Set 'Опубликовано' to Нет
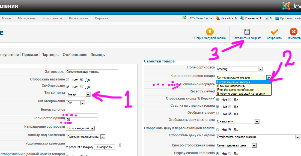 tap(68, 87)
